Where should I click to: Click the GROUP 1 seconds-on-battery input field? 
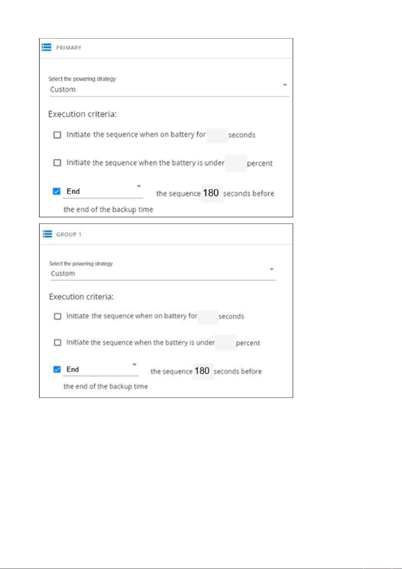click(208, 317)
